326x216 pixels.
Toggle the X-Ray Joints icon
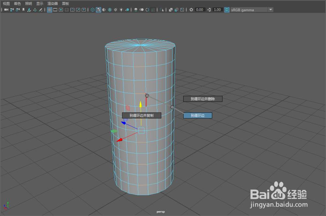(x=182, y=10)
